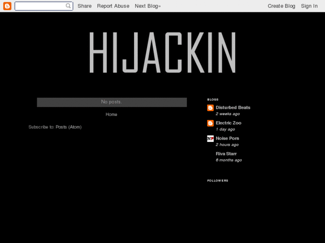The height and width of the screenshot is (243, 325).
Task: Click the Noise Porn NP favicon
Action: (x=211, y=139)
